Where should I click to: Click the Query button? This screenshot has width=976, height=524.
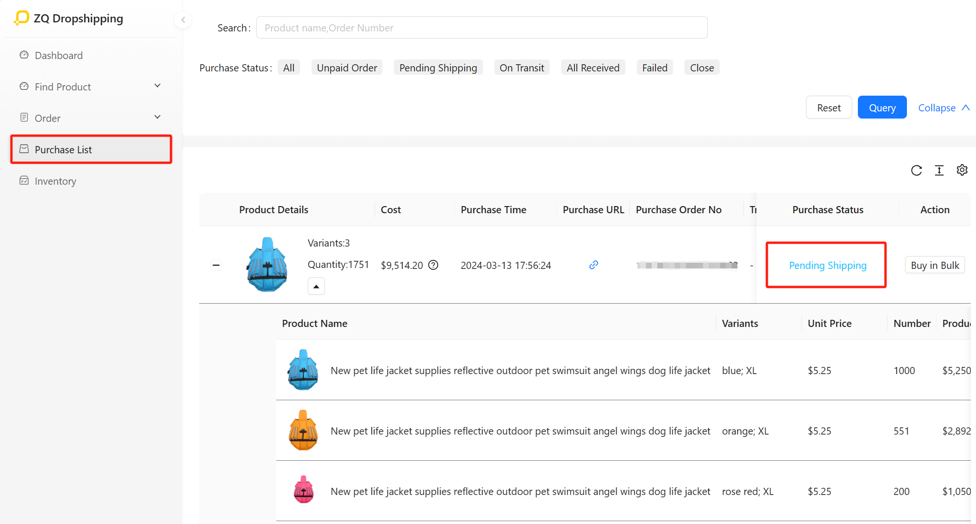[x=882, y=108]
